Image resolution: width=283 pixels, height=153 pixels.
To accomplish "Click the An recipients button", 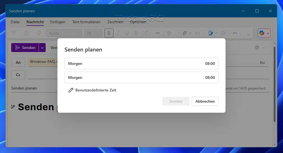I will (x=18, y=62).
